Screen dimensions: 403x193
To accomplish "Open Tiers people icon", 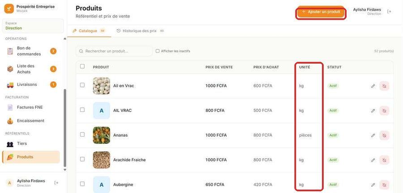I will (10, 144).
